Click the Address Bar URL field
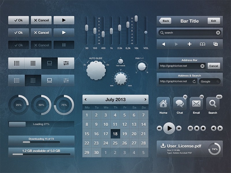 [182, 66]
